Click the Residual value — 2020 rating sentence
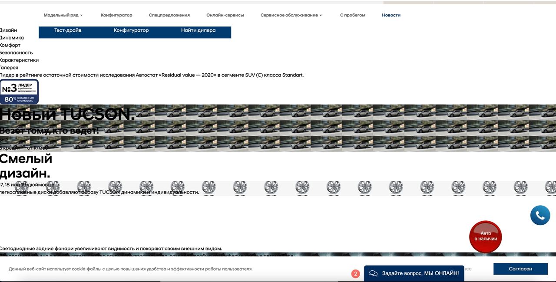This screenshot has height=282, width=556. 152,75
